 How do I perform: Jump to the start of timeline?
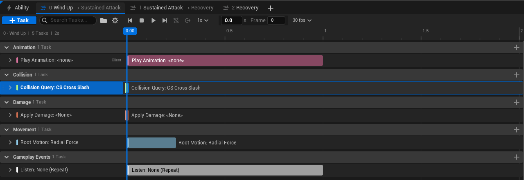tap(130, 20)
